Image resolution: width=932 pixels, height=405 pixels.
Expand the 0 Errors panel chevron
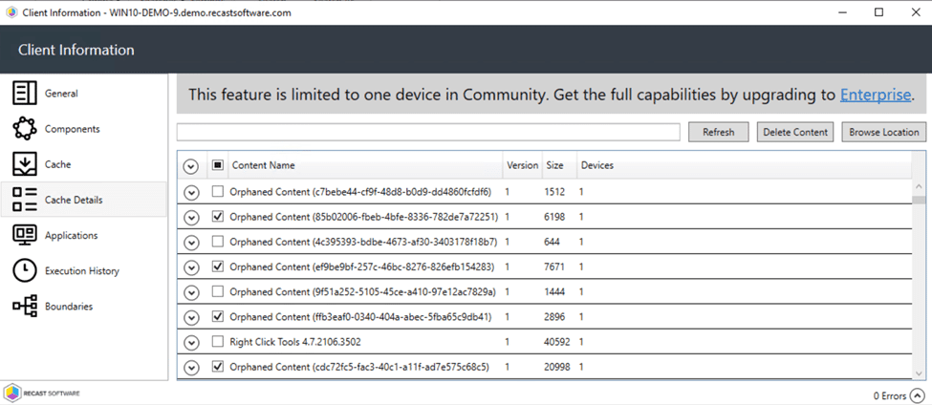[x=917, y=394]
